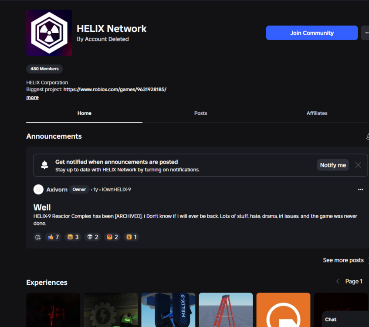Open the three-dot menu on Axivorn's post
The width and height of the screenshot is (369, 327).
click(361, 189)
